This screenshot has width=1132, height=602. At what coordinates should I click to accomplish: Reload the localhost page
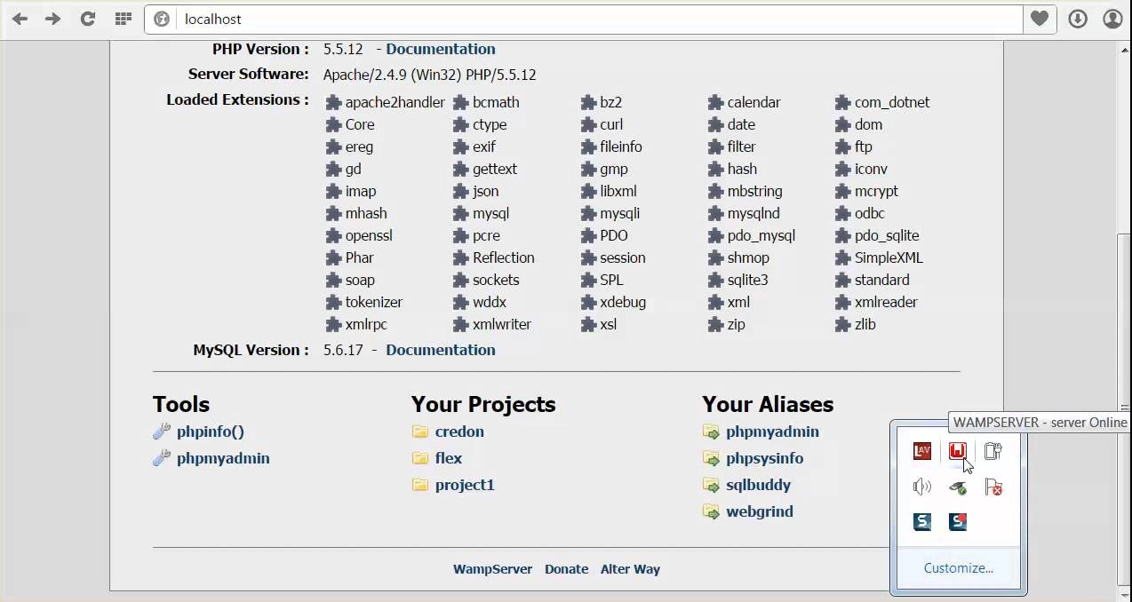coord(88,19)
